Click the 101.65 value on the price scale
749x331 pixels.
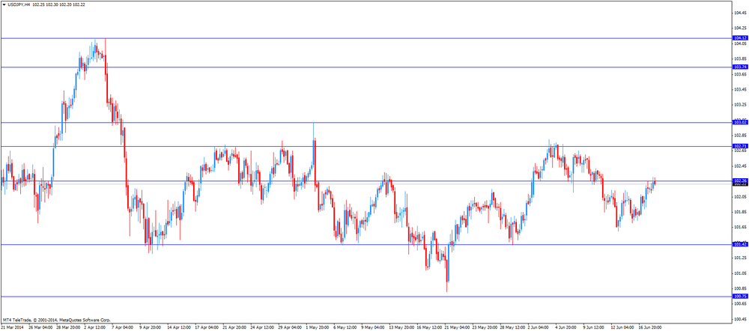point(740,227)
